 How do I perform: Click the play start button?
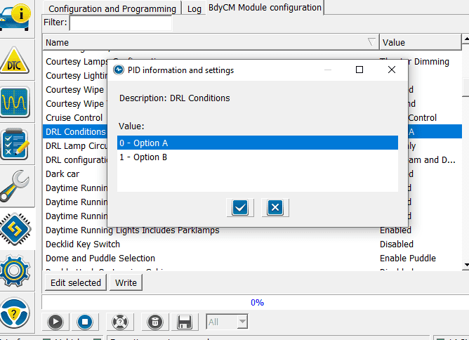coord(55,322)
